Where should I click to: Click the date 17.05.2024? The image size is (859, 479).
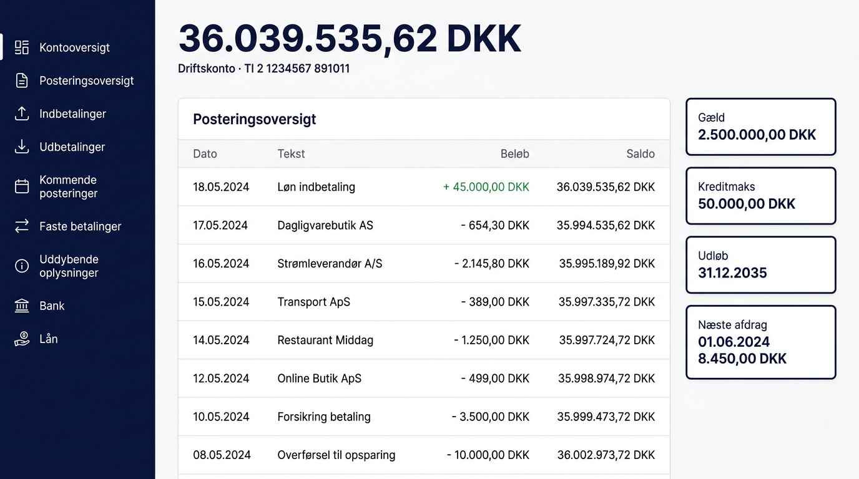click(x=220, y=225)
